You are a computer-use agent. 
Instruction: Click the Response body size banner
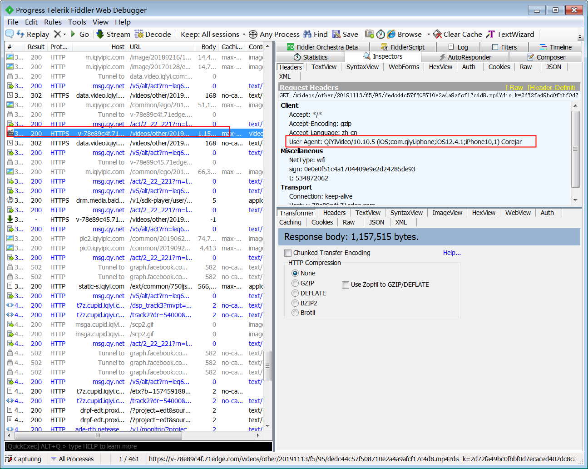pos(429,237)
